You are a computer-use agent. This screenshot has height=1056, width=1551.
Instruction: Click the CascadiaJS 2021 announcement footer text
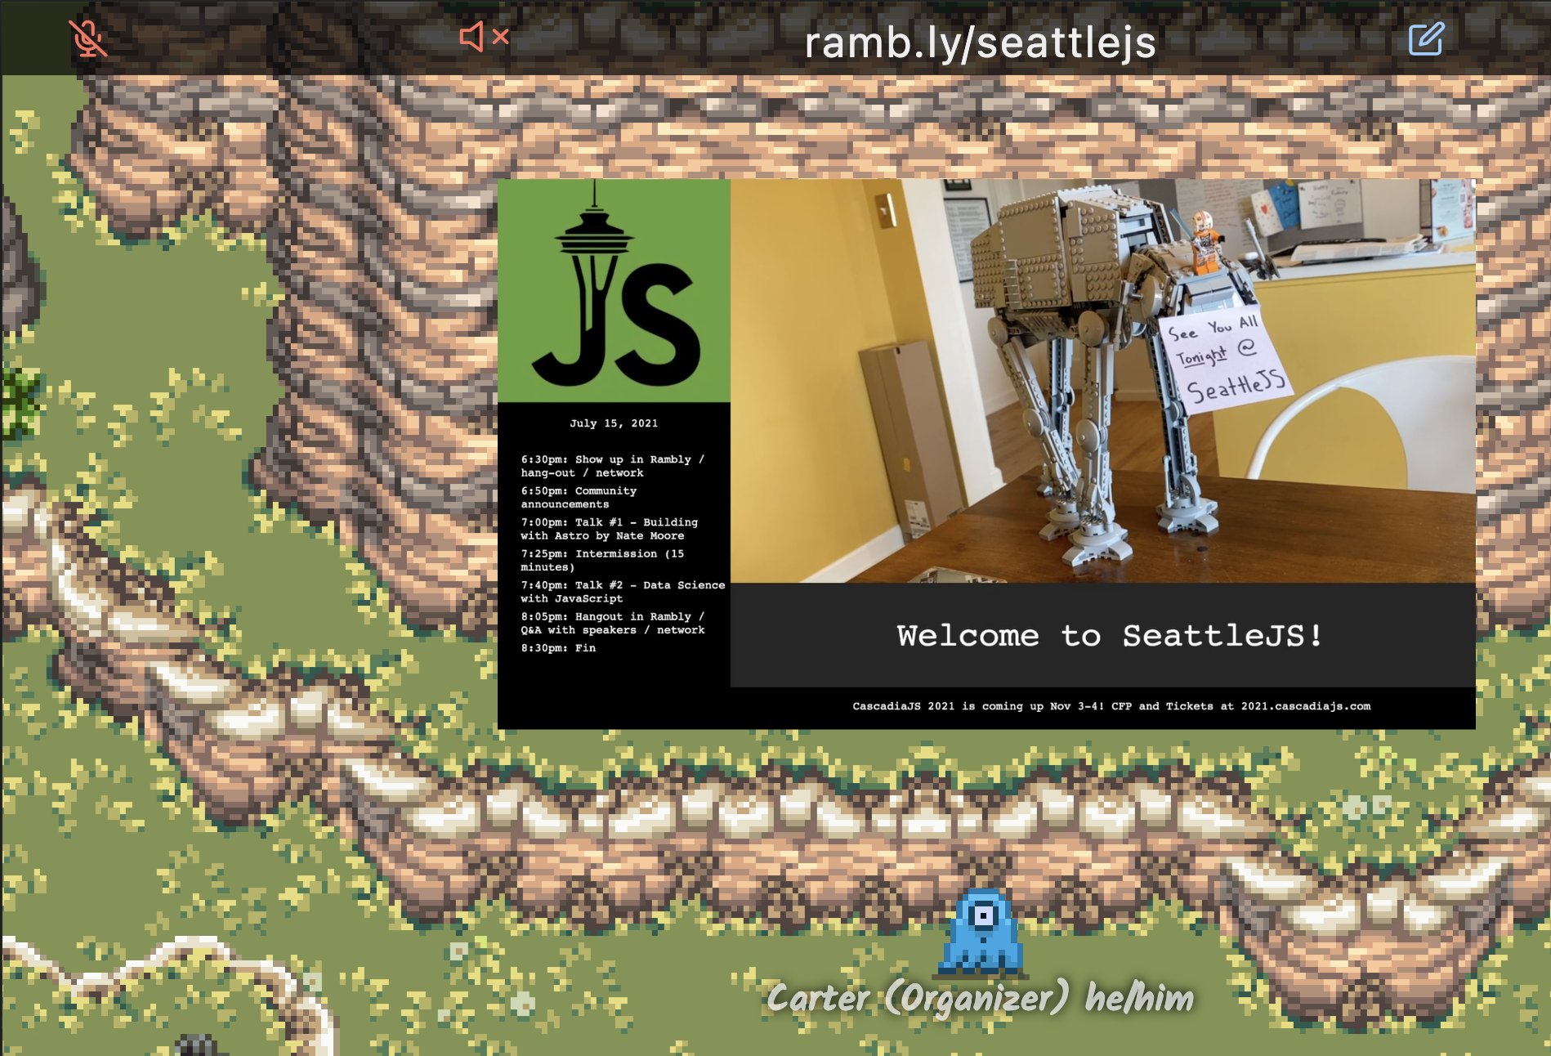(1111, 706)
